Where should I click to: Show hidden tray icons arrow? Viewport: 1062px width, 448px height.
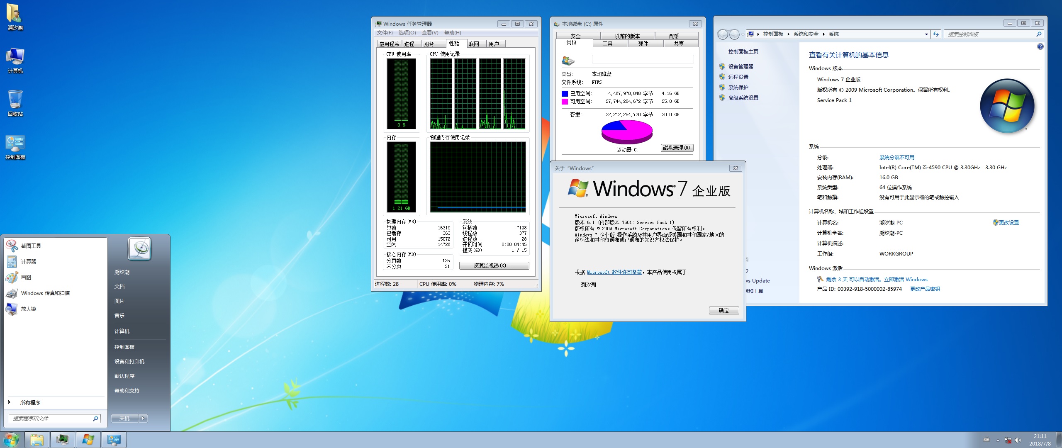click(x=998, y=440)
